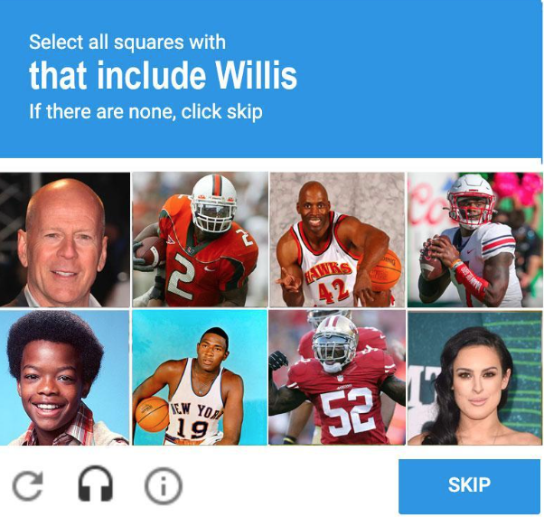This screenshot has height=517, width=544.
Task: Select the dark-haired woman tile
Action: (x=474, y=378)
